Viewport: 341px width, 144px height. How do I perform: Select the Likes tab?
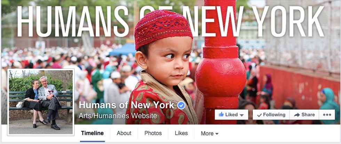pyautogui.click(x=181, y=133)
